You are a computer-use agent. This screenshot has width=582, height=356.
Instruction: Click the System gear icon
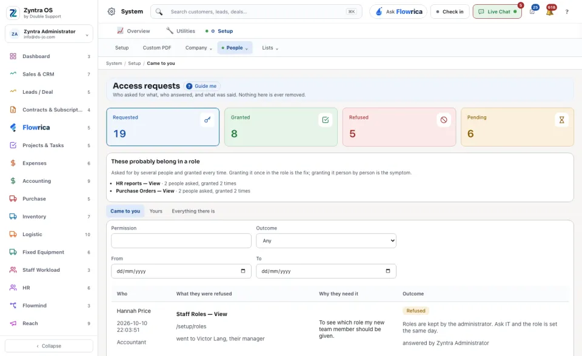112,12
